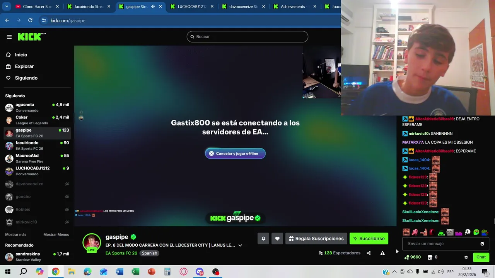
Task: Report the stream with warning triangle icon
Action: (x=382, y=253)
